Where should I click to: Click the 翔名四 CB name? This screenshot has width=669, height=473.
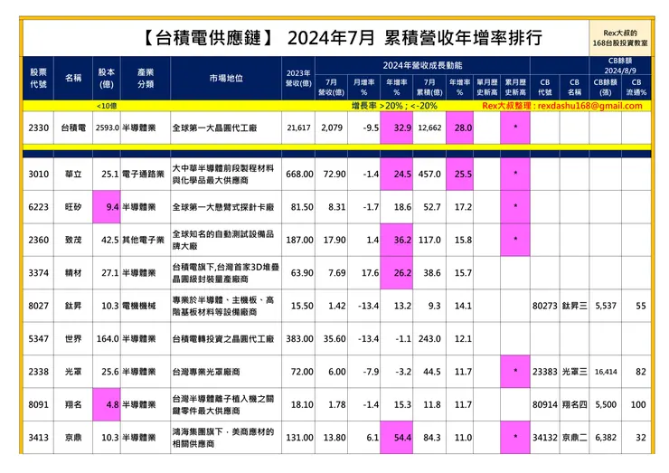pyautogui.click(x=574, y=404)
